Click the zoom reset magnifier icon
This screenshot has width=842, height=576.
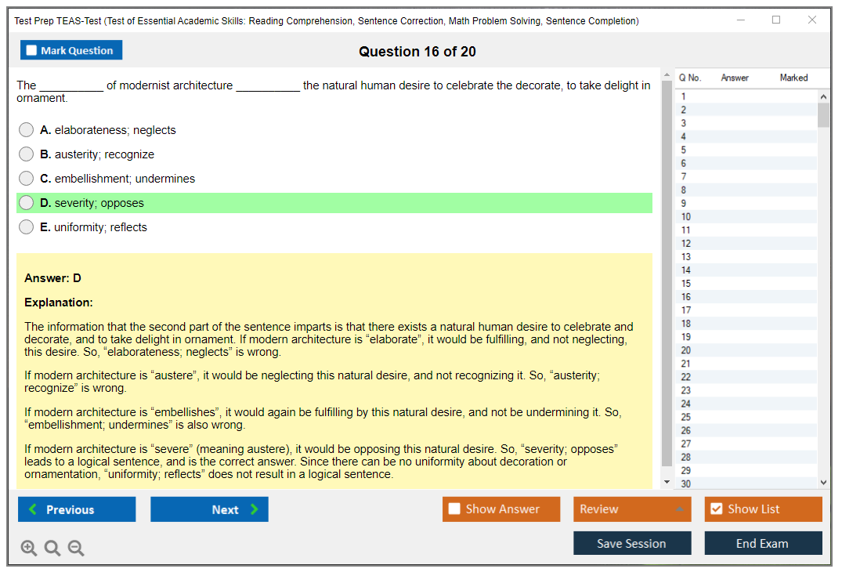coord(52,549)
